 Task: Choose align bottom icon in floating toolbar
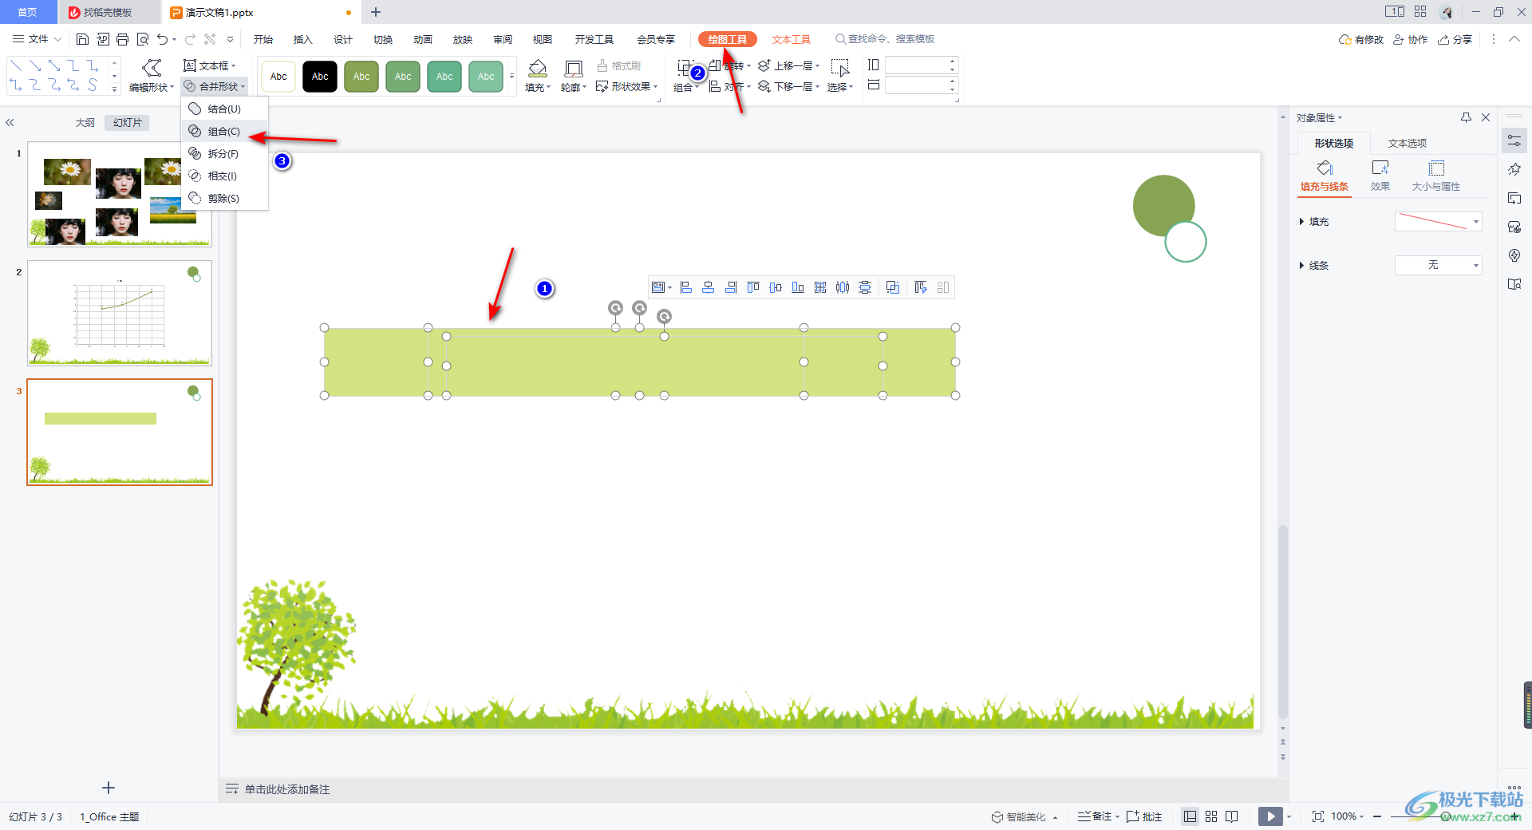click(x=798, y=287)
